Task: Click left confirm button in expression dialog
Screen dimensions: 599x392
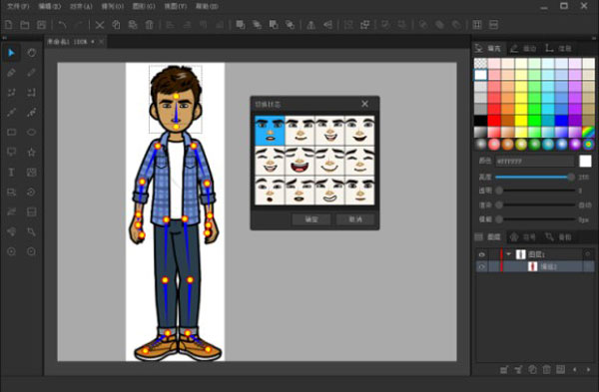Action: click(311, 219)
